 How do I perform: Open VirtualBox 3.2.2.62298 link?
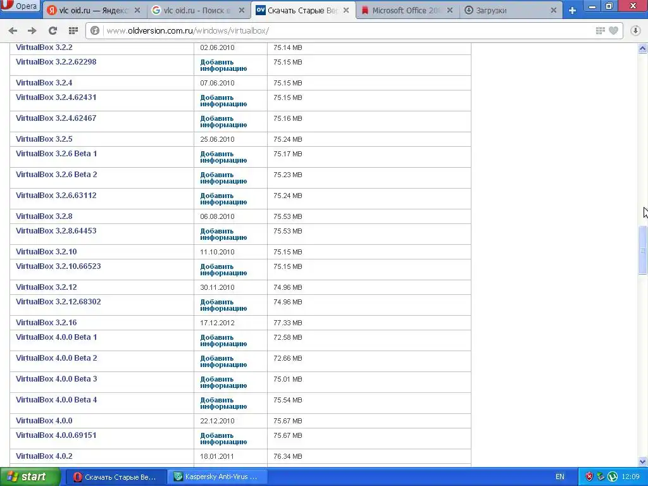[x=56, y=62]
